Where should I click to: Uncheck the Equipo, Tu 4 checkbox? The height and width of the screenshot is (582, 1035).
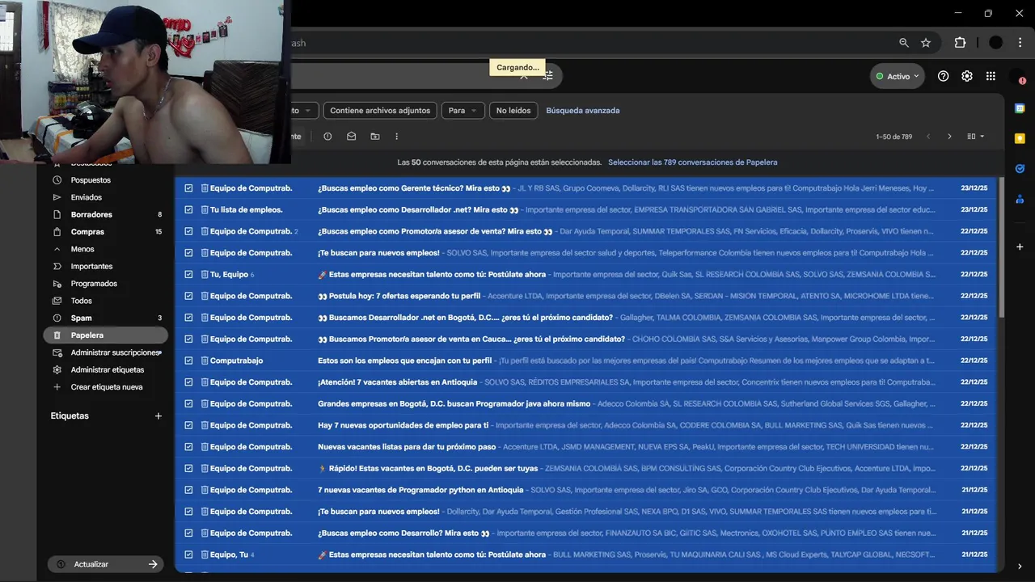pyautogui.click(x=188, y=555)
